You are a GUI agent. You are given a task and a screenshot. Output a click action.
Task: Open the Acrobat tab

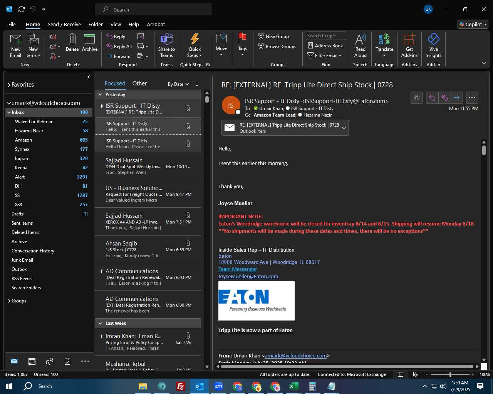156,24
